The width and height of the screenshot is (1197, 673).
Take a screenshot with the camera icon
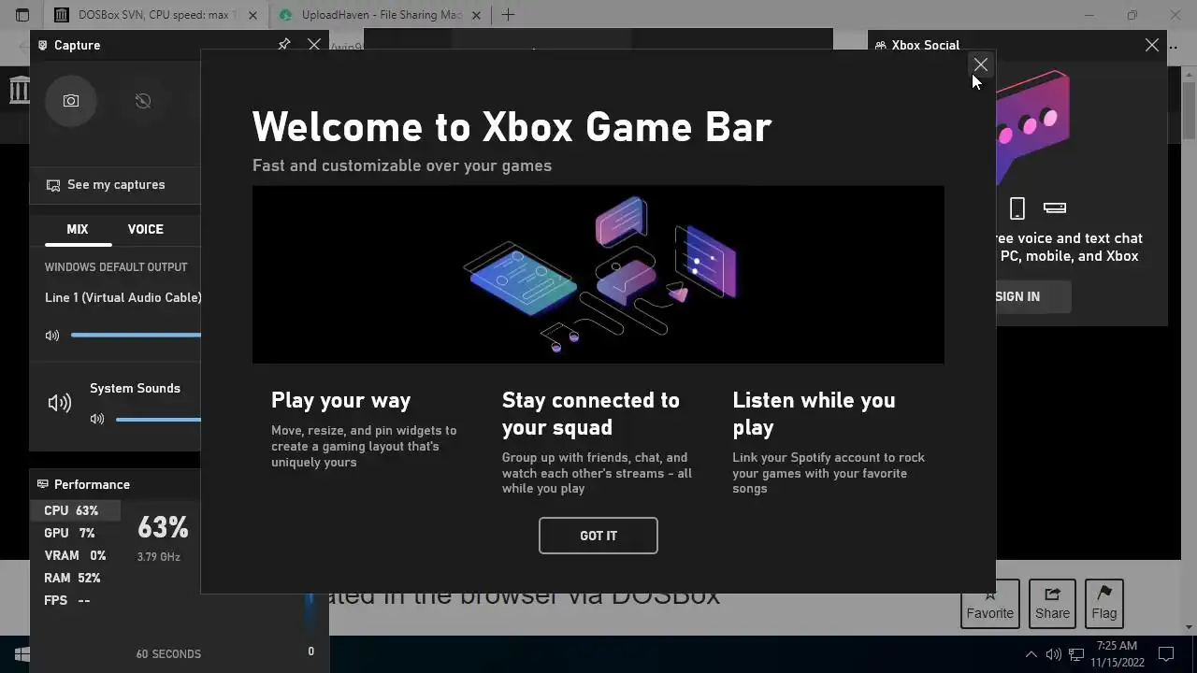click(x=71, y=101)
